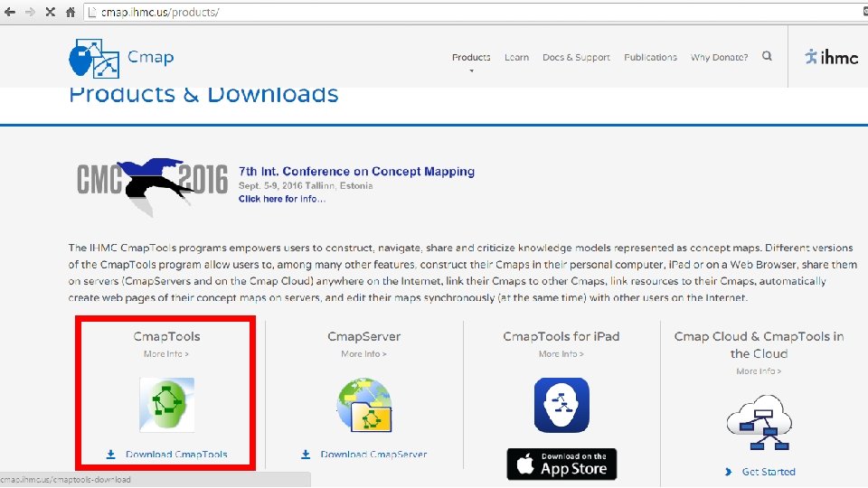Viewport: 868px width, 488px height.
Task: Open the site search magnifier icon
Action: tap(767, 56)
